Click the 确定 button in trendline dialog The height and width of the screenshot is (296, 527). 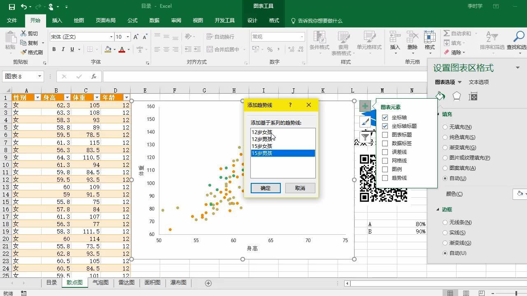pos(266,188)
